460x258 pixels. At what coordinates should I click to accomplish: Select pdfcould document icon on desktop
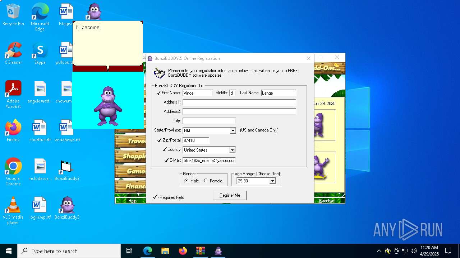65,54
